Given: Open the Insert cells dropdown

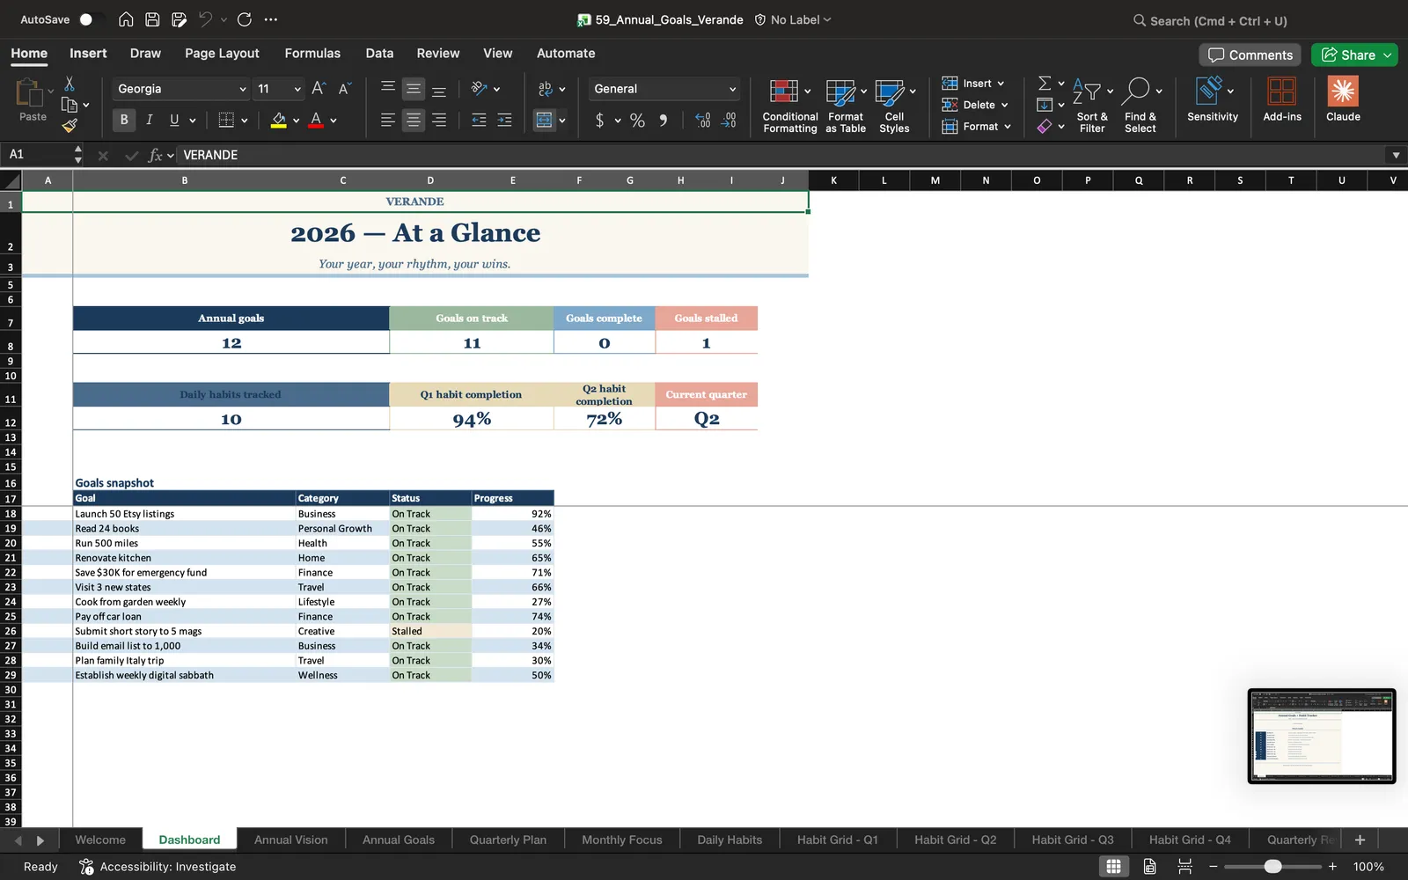Looking at the screenshot, I should pos(973,84).
